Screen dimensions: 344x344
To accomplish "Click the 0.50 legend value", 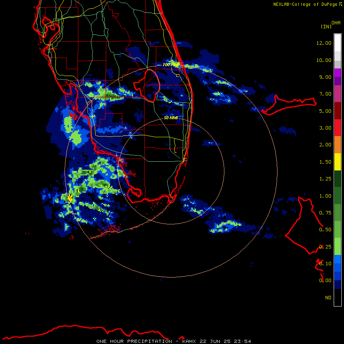I will (x=325, y=230).
